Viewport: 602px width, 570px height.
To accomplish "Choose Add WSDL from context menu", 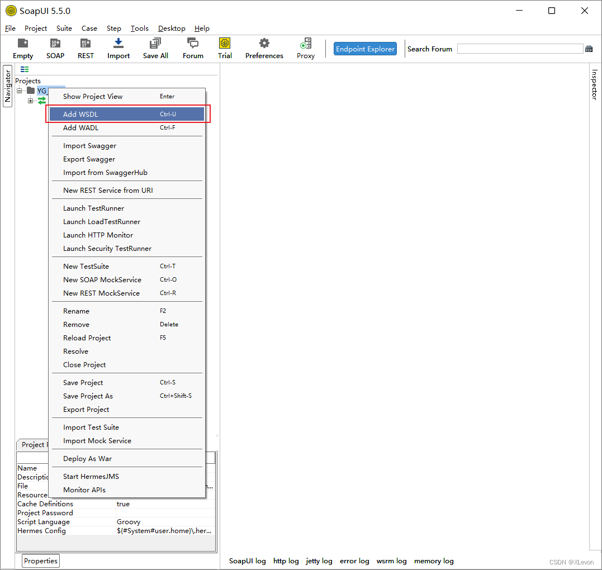I will (127, 114).
